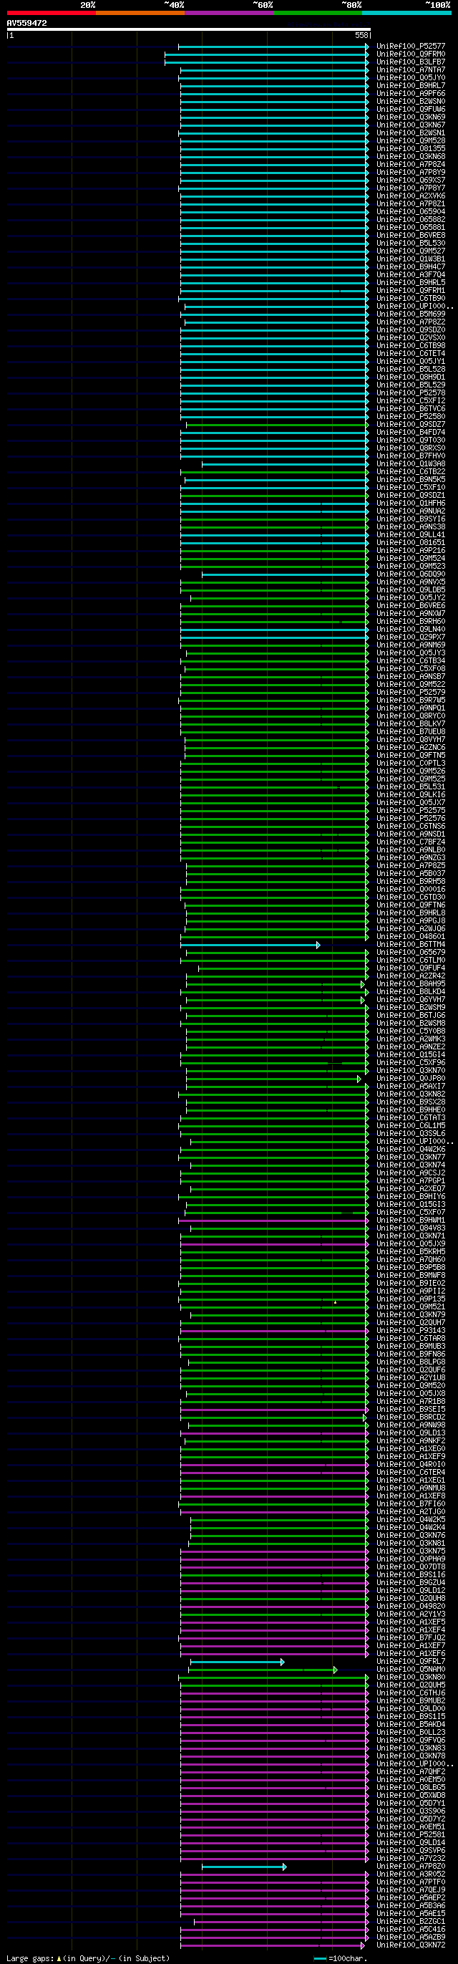Open hit UniRef100_B9HRL7
The height and width of the screenshot is (1964, 458).
[x=411, y=86]
